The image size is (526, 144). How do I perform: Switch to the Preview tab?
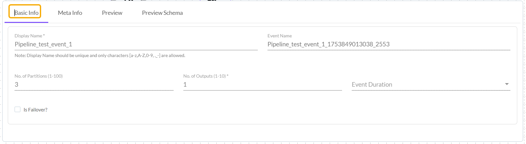tap(112, 13)
